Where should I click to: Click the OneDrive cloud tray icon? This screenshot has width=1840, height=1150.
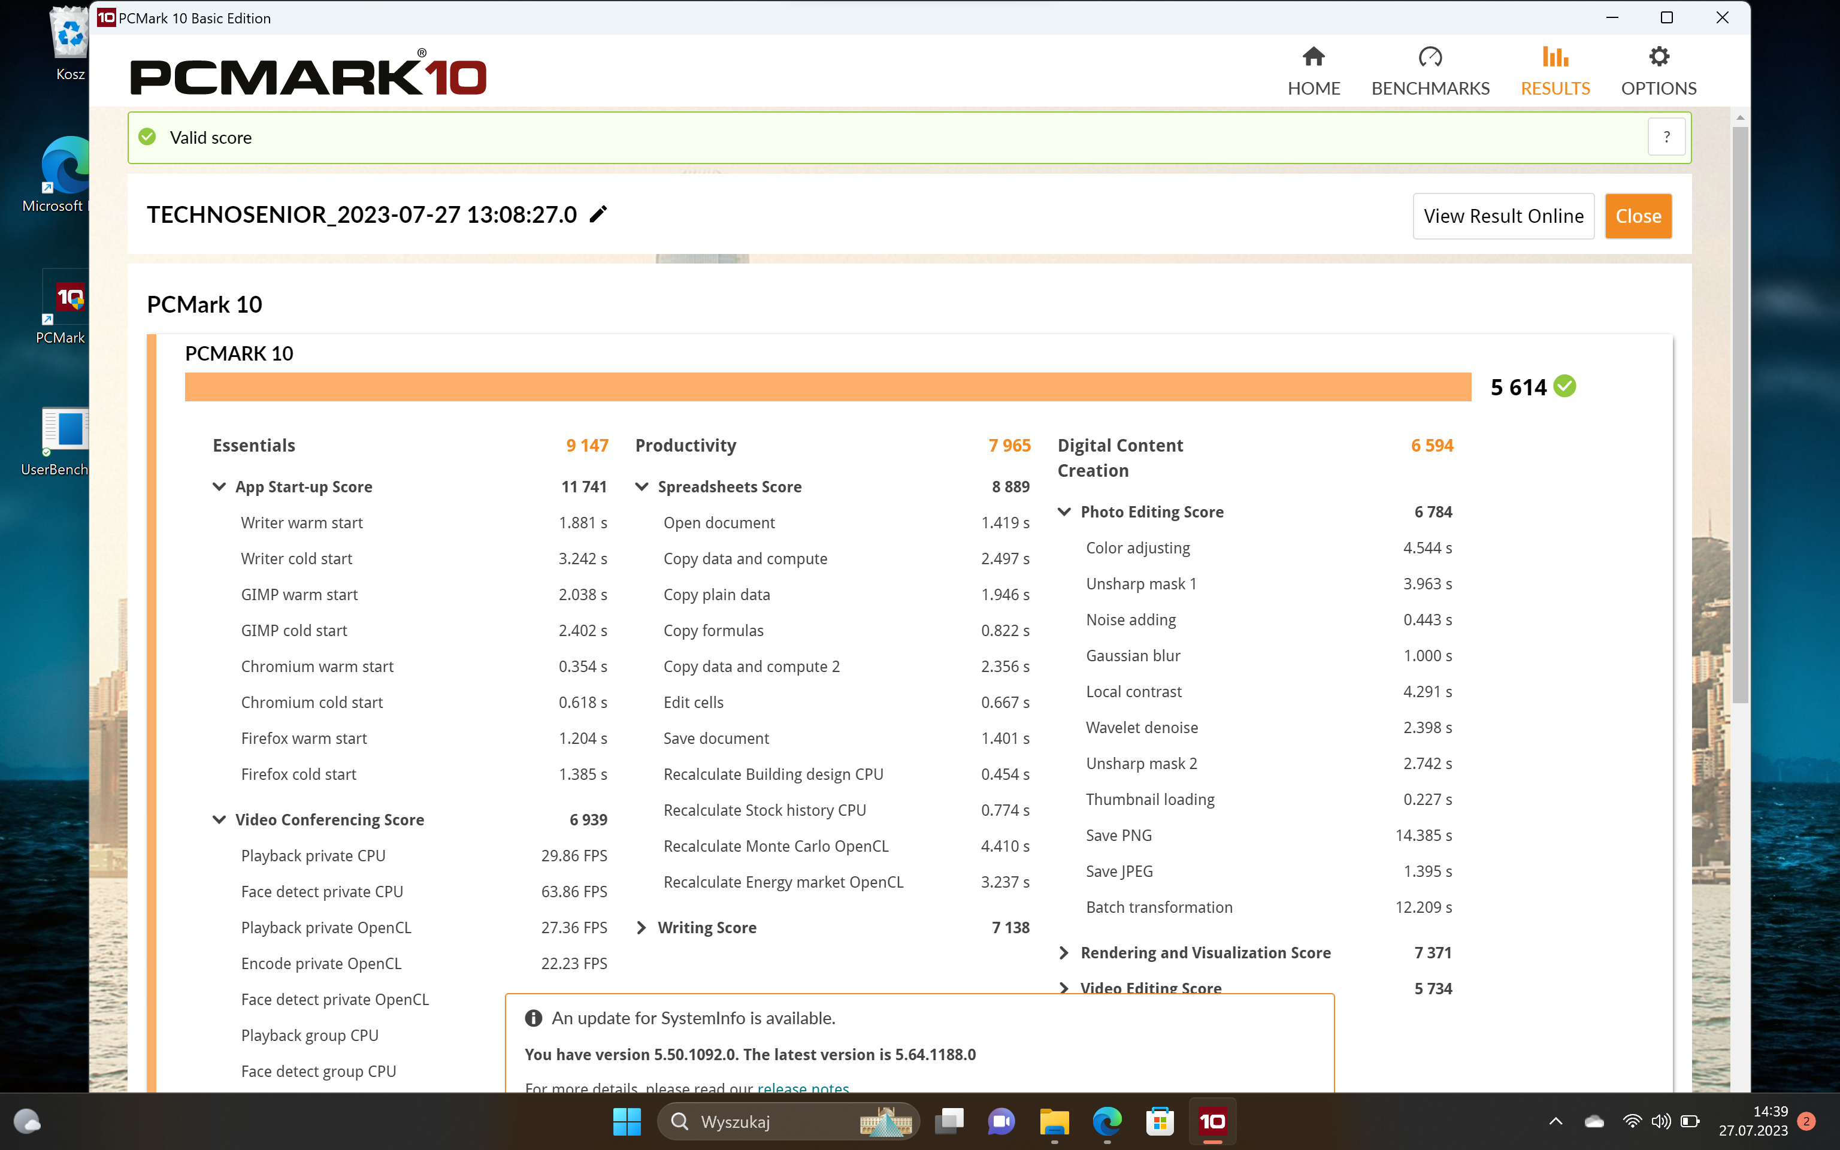(x=1594, y=1121)
